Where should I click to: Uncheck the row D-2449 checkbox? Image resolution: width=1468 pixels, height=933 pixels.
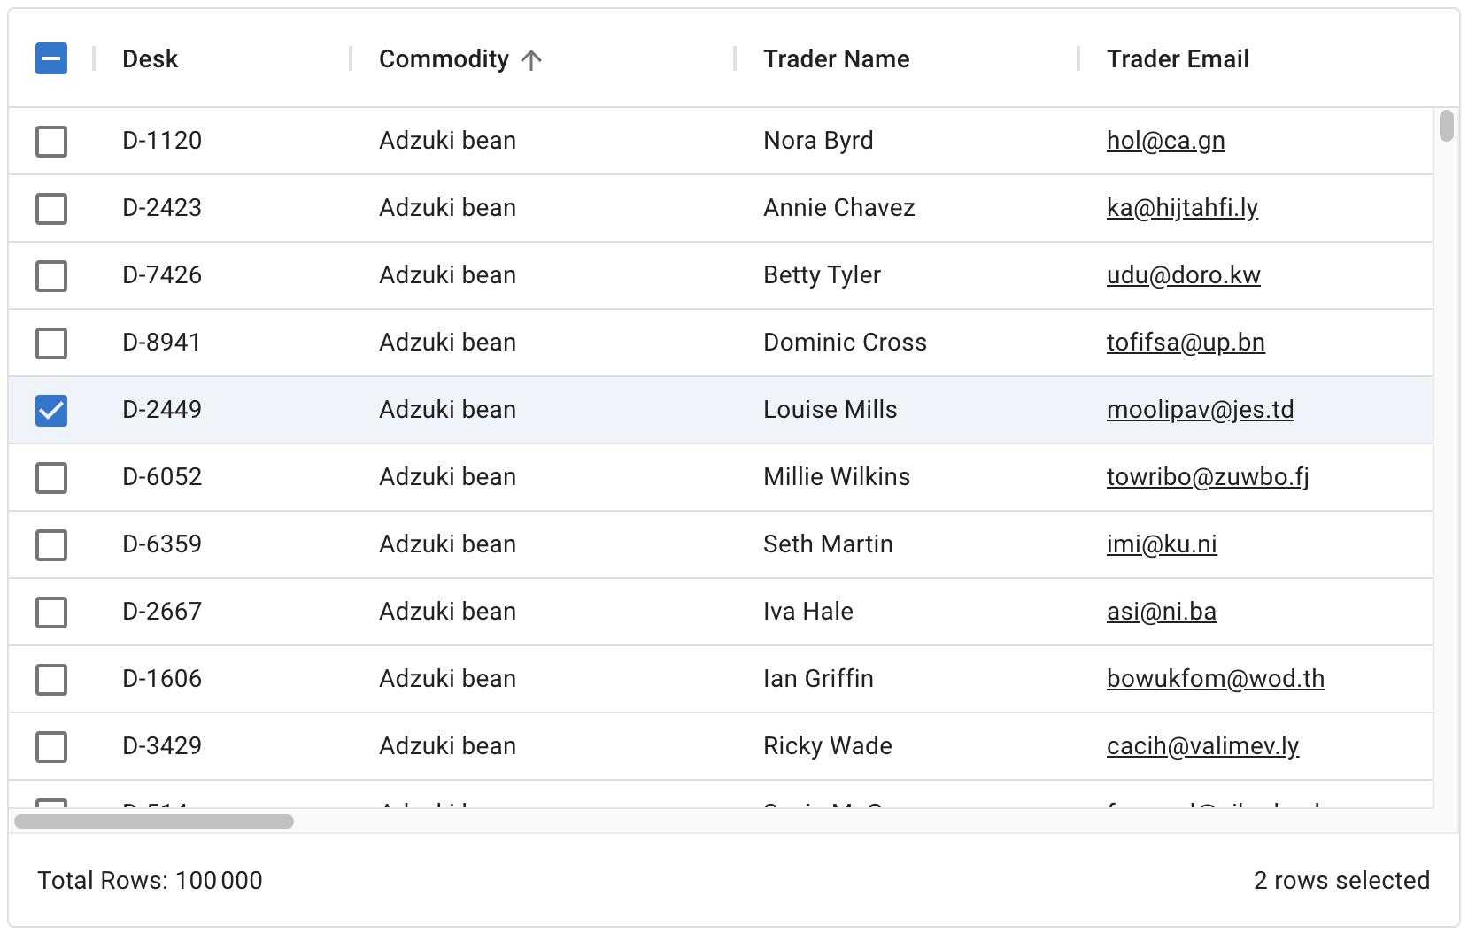click(x=51, y=410)
